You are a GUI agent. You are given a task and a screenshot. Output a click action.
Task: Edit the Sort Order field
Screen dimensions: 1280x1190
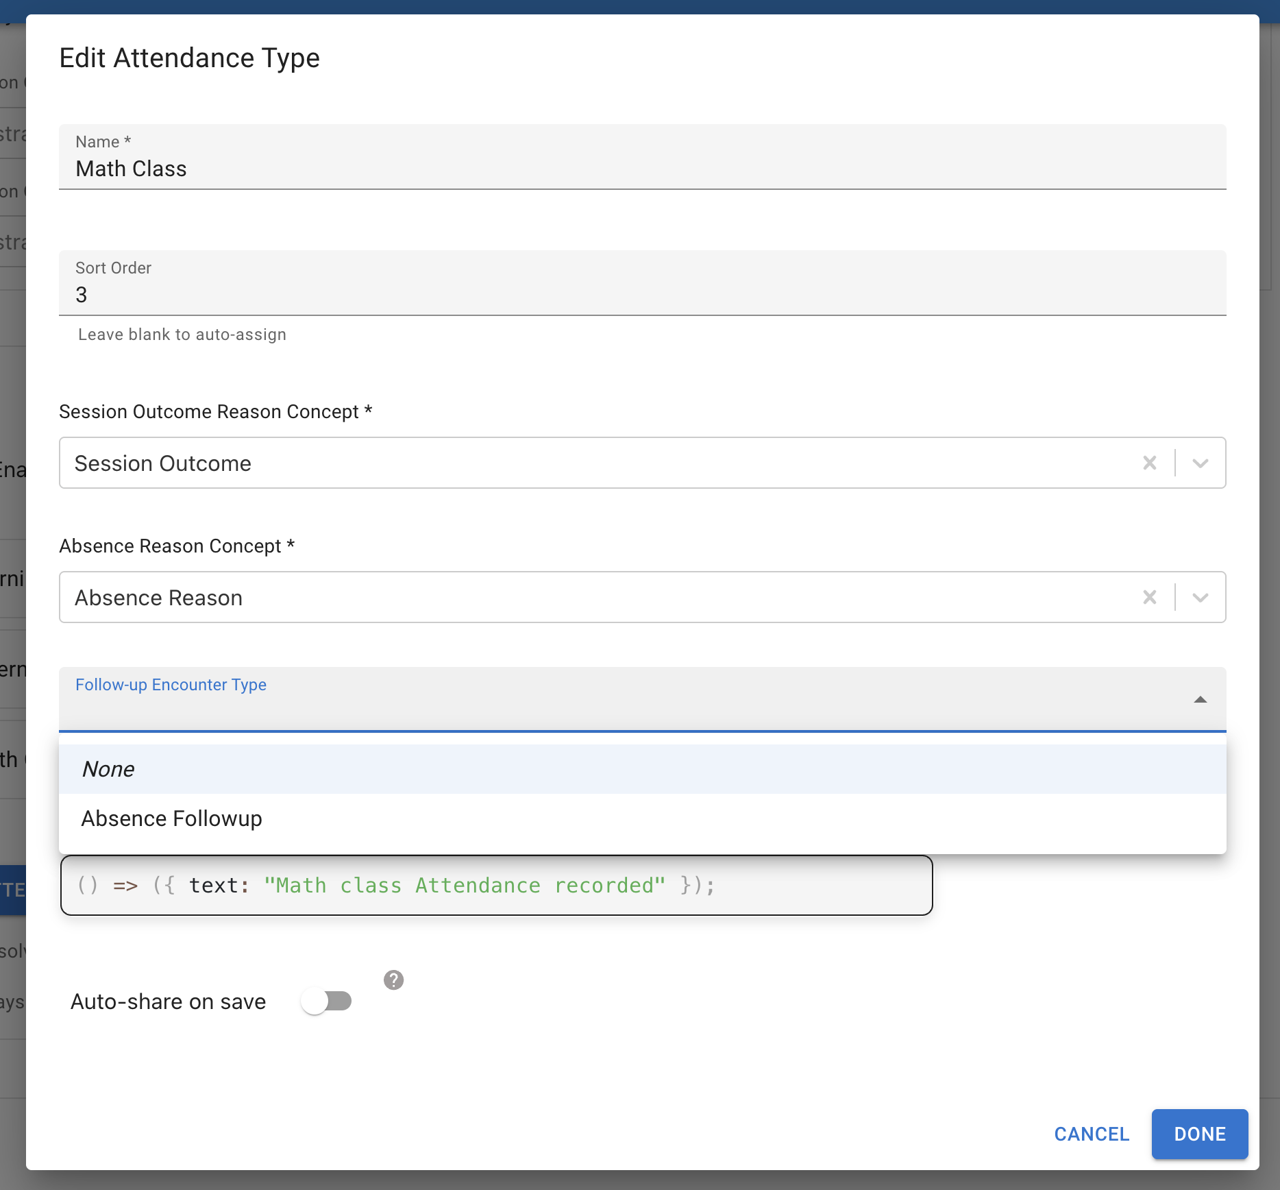pyautogui.click(x=643, y=283)
